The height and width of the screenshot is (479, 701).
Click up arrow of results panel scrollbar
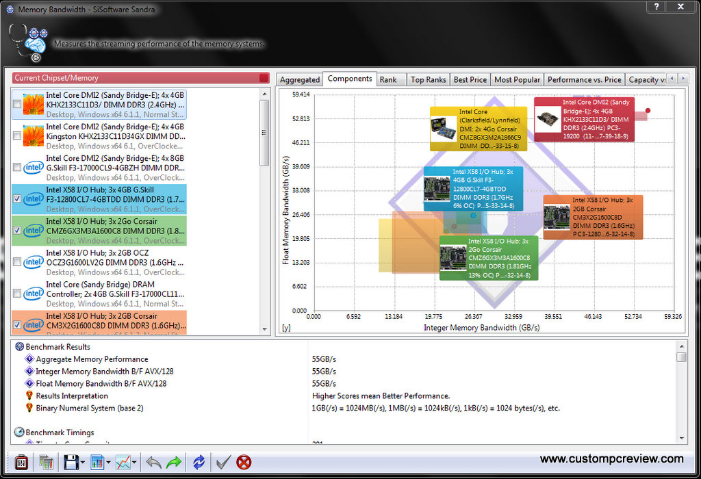pyautogui.click(x=681, y=346)
